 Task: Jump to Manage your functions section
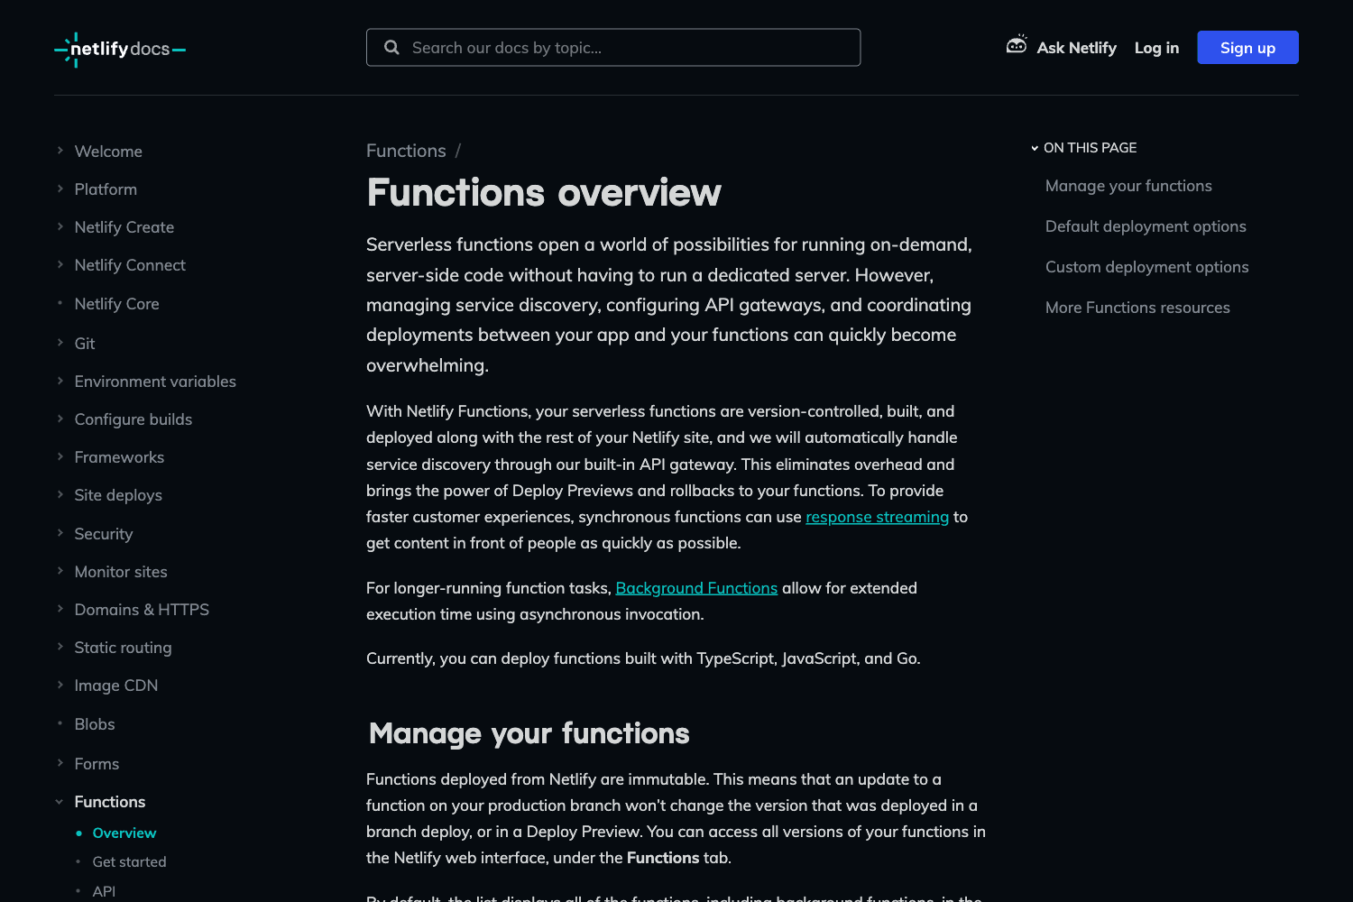tap(1128, 186)
